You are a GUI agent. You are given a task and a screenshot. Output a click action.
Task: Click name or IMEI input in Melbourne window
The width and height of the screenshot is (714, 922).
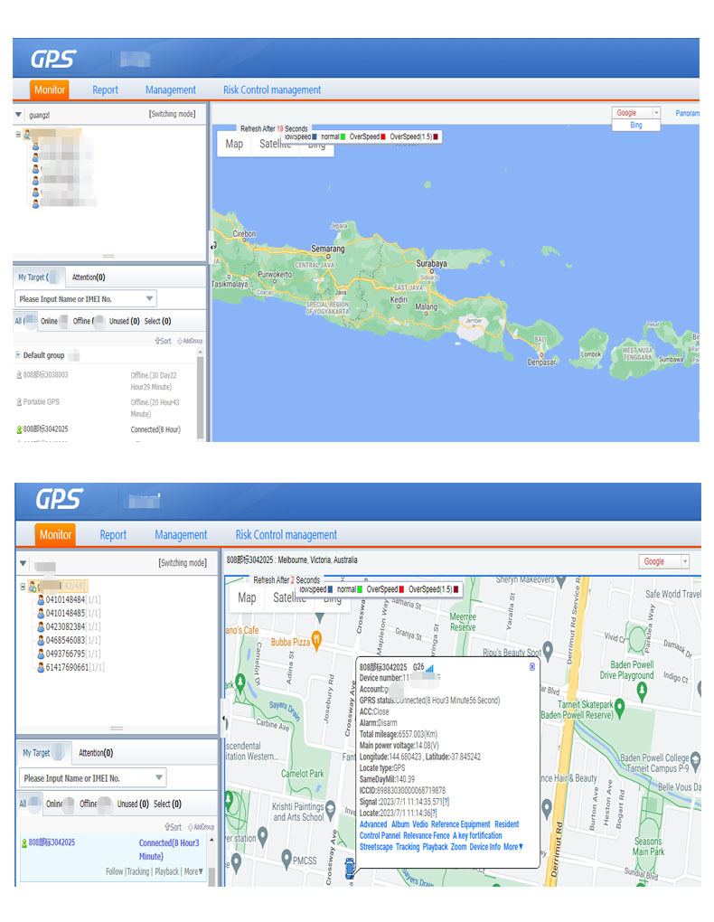pos(92,777)
